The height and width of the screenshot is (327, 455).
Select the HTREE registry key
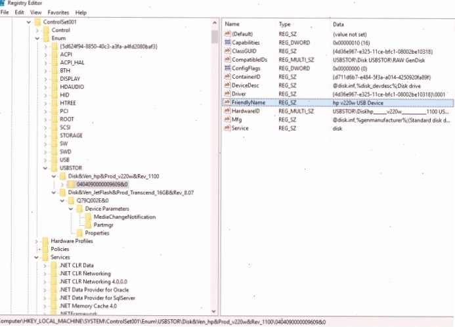(68, 103)
